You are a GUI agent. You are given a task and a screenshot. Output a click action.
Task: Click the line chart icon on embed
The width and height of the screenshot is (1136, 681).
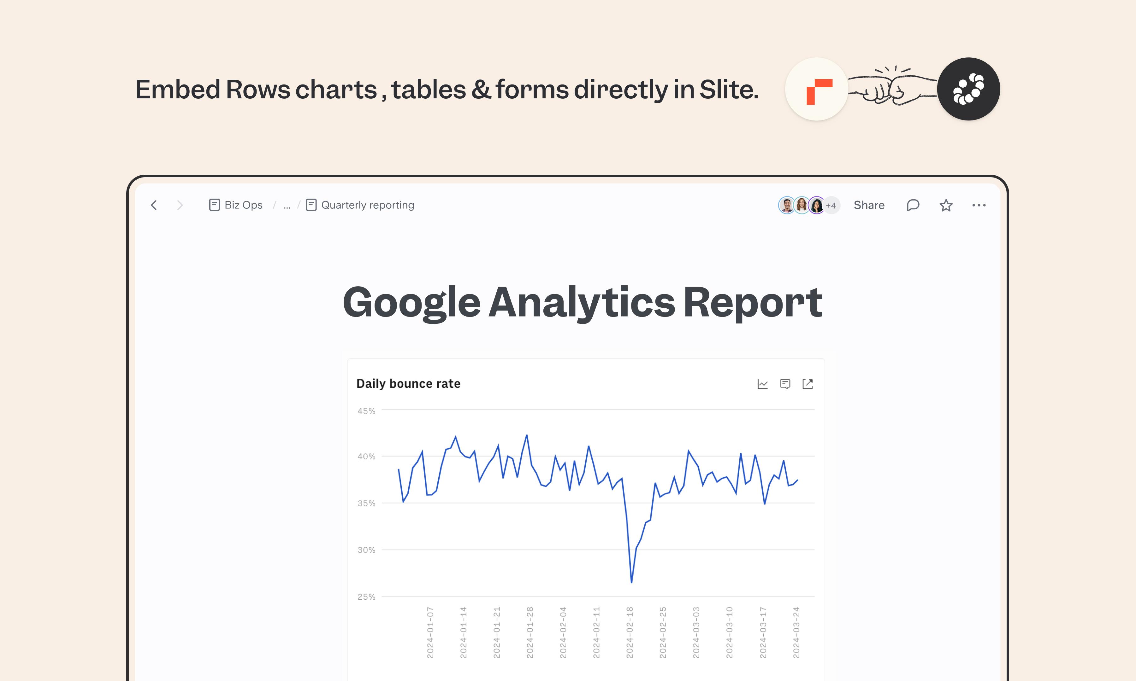coord(762,384)
